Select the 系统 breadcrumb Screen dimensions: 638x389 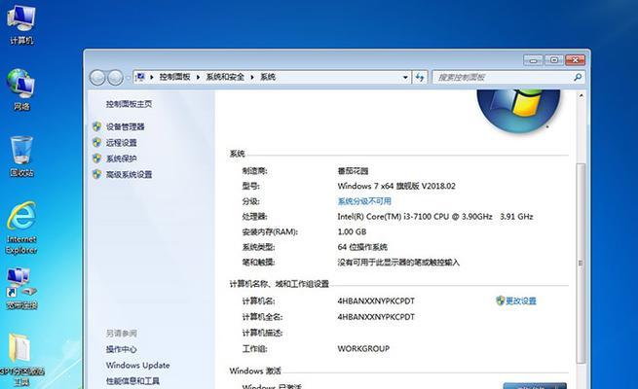click(x=268, y=77)
